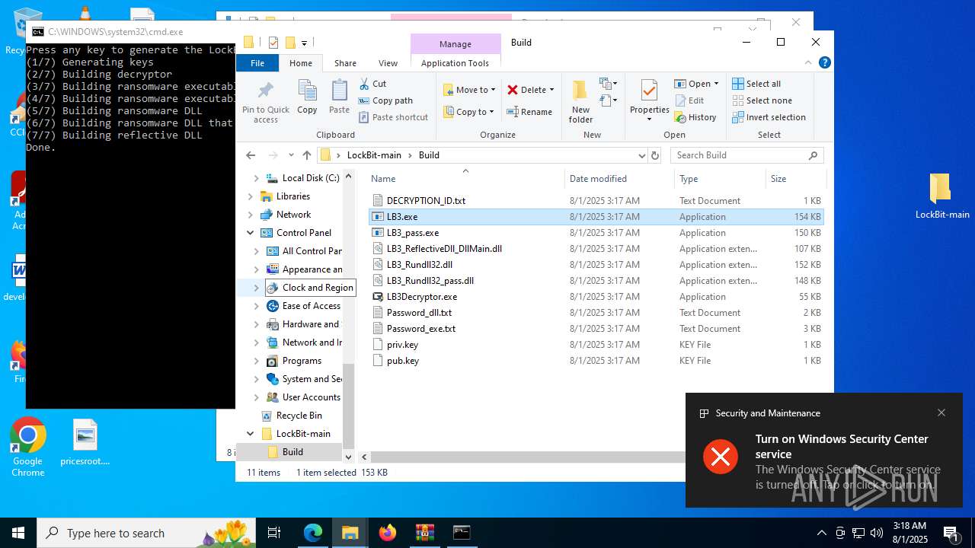The width and height of the screenshot is (975, 548).
Task: Click the taskbar volume icon
Action: pos(877,533)
